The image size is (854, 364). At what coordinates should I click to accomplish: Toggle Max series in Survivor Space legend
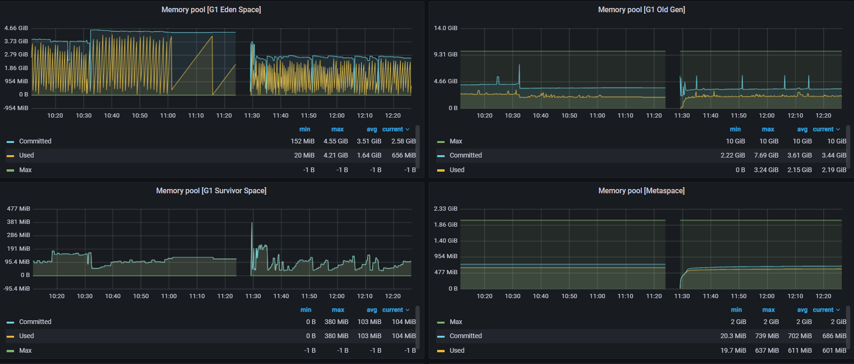(25, 350)
